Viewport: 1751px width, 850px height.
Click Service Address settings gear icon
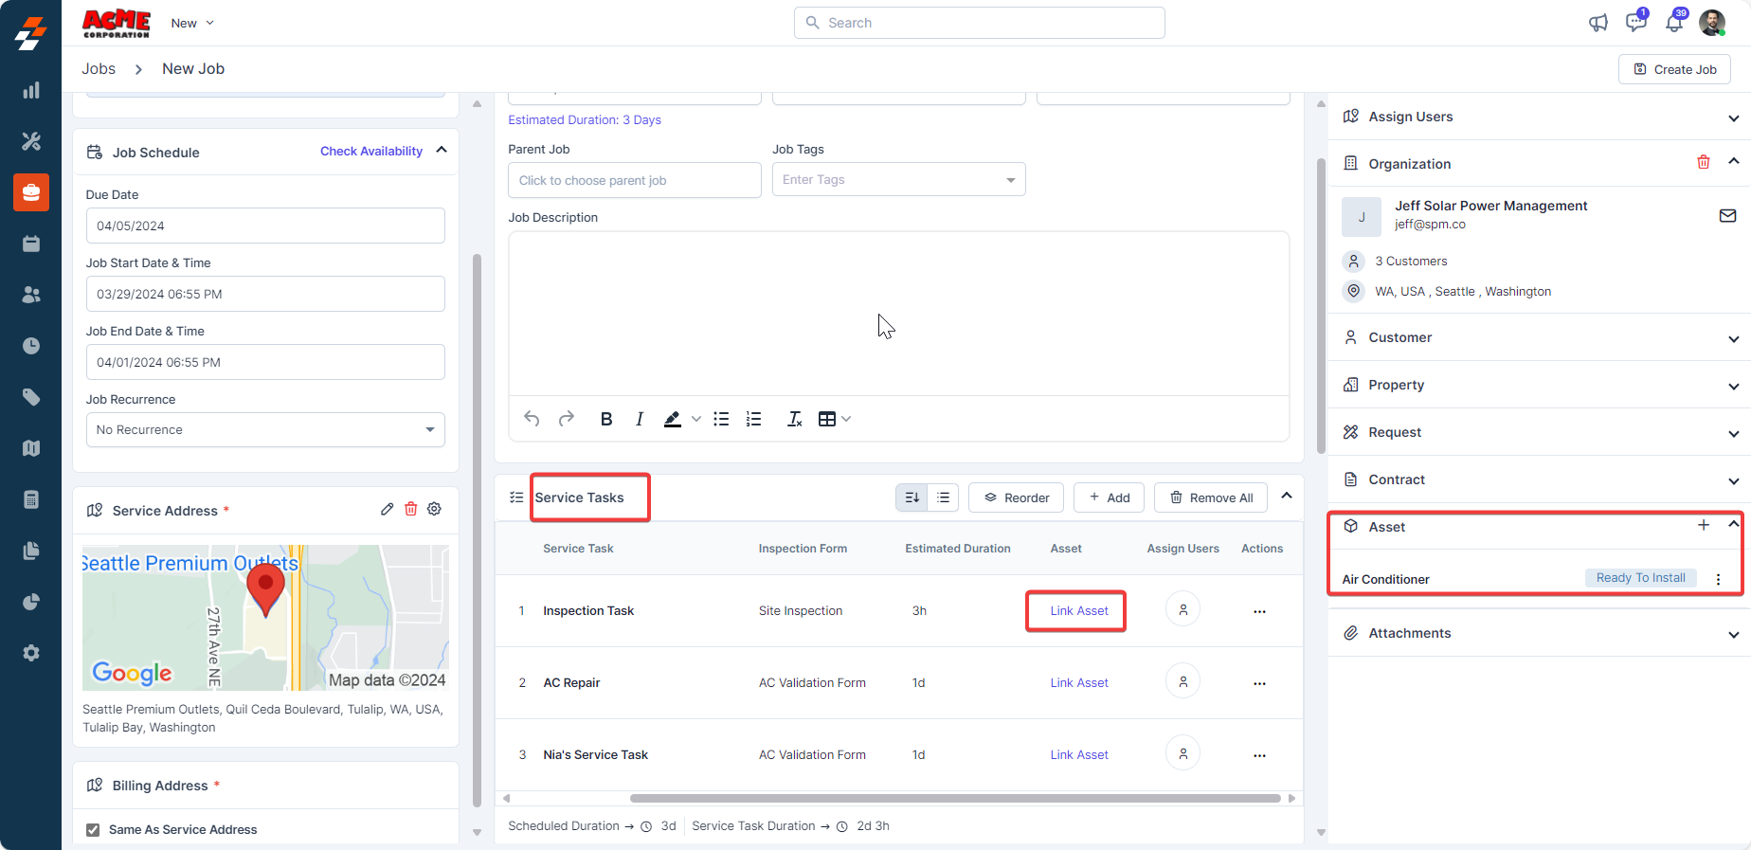tap(434, 509)
